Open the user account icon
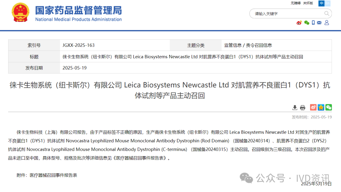Viewport: 341px width, 192px height. tap(326, 23)
